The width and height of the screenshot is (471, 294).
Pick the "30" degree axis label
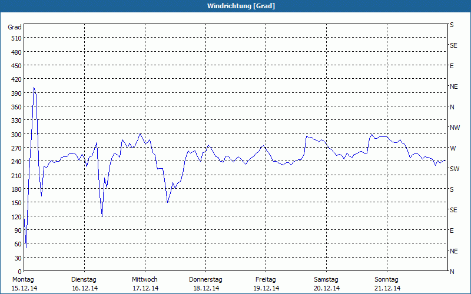[18, 258]
